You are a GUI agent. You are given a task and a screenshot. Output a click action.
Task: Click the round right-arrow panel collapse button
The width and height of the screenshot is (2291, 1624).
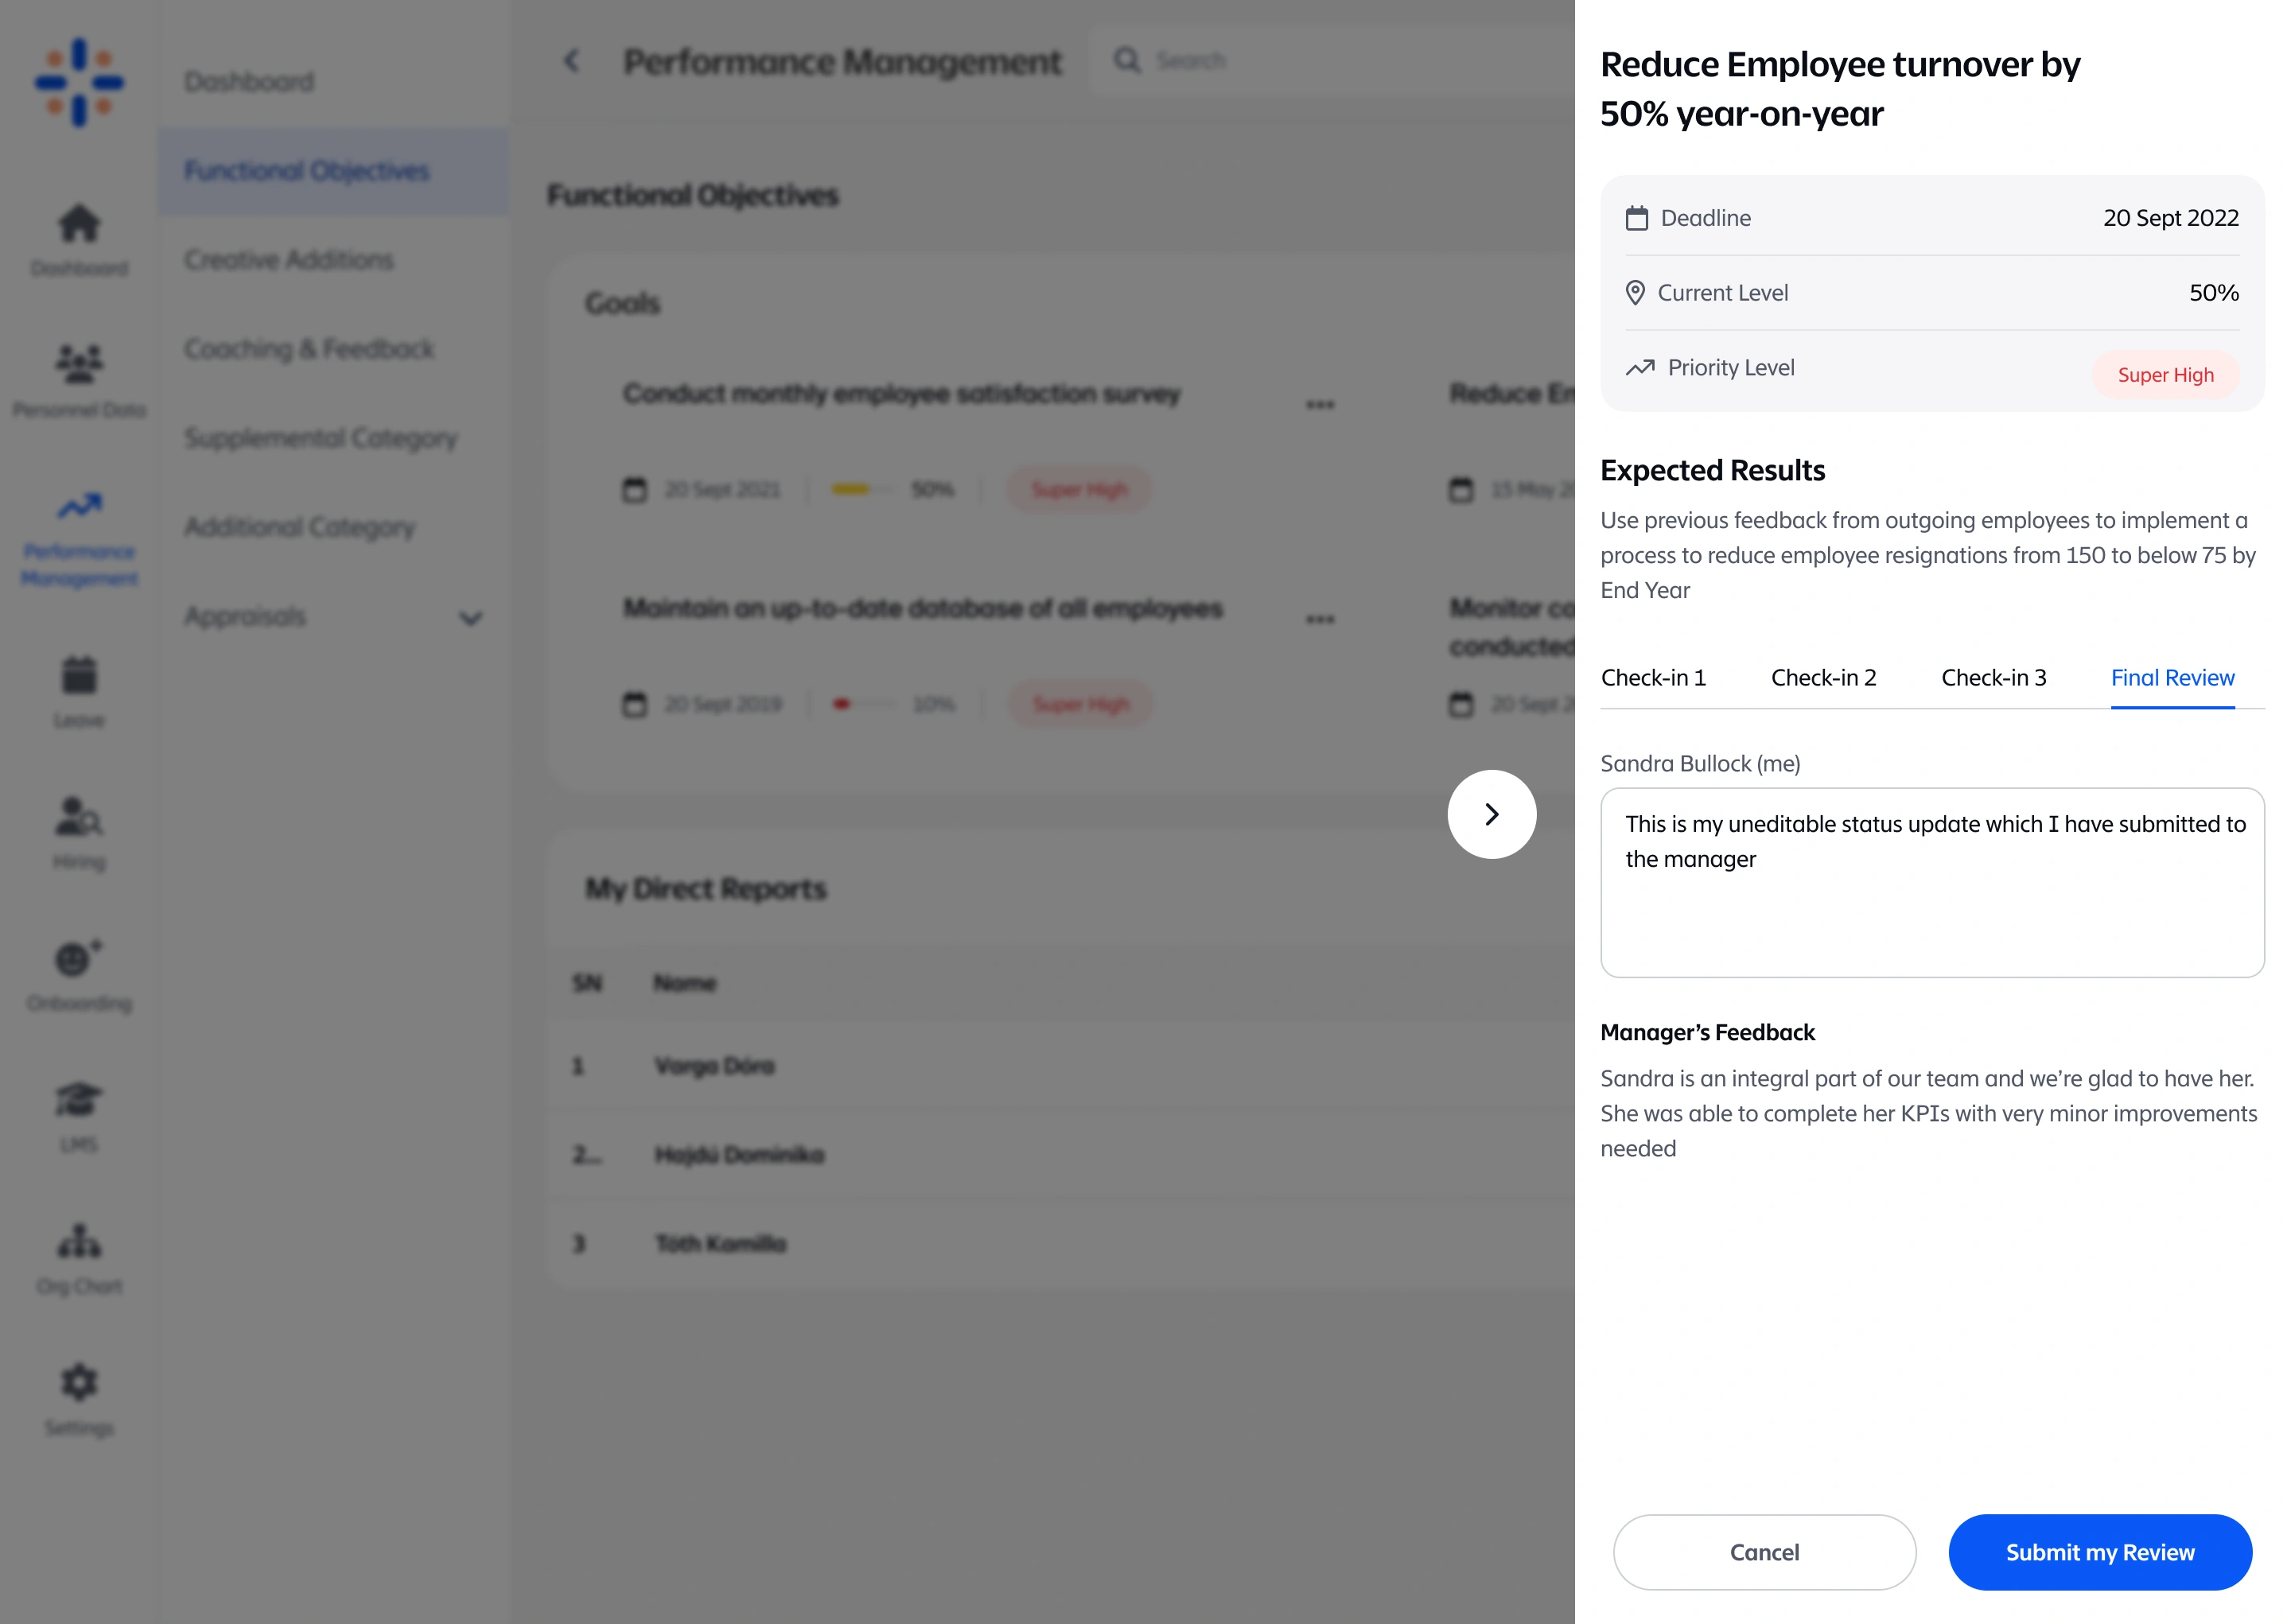[x=1491, y=814]
